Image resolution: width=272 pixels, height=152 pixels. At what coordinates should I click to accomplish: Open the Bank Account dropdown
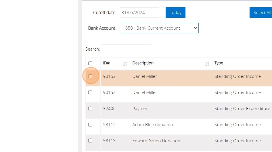click(159, 28)
